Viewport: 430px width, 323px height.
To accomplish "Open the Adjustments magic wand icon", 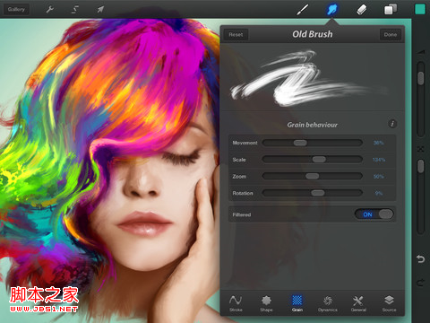I will (x=75, y=9).
